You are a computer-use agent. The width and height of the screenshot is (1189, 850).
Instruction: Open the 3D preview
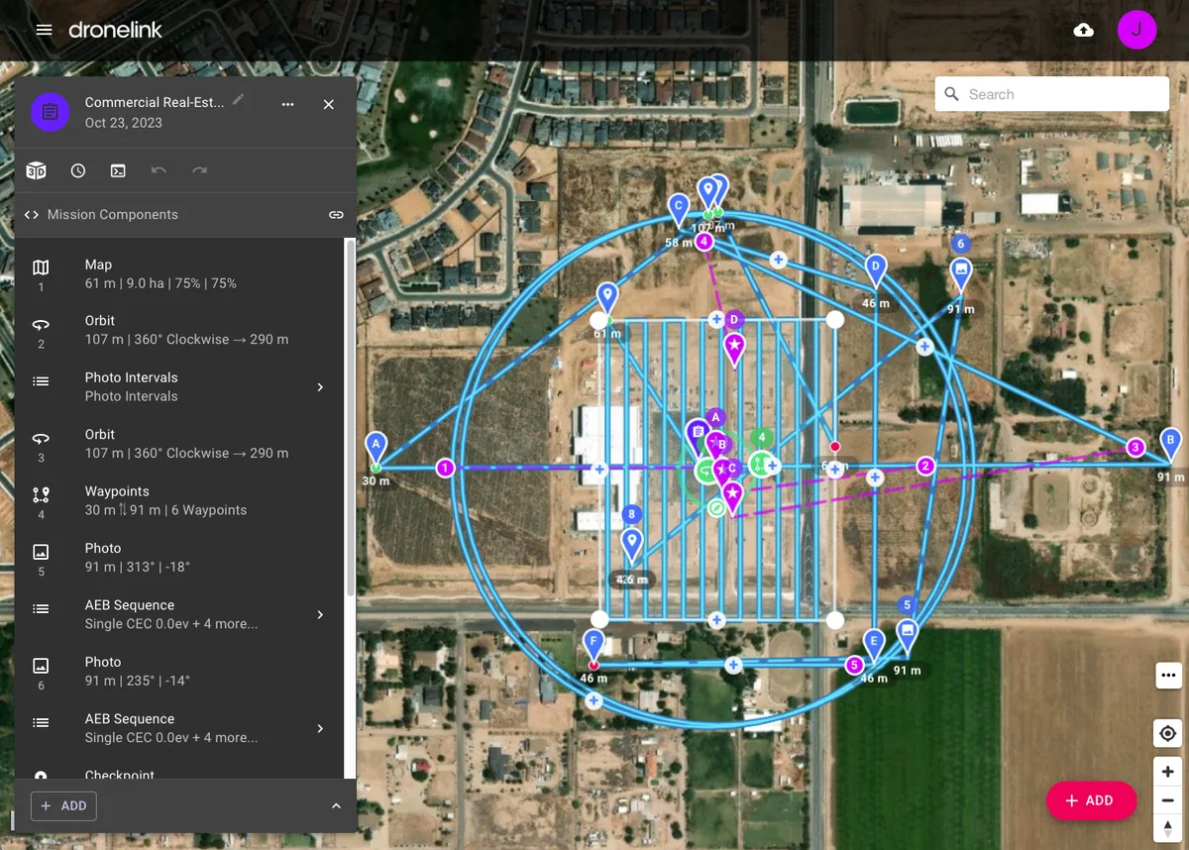[36, 170]
